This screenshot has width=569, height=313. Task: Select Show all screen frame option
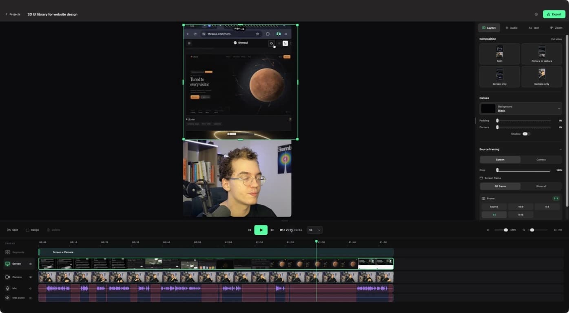tap(541, 186)
